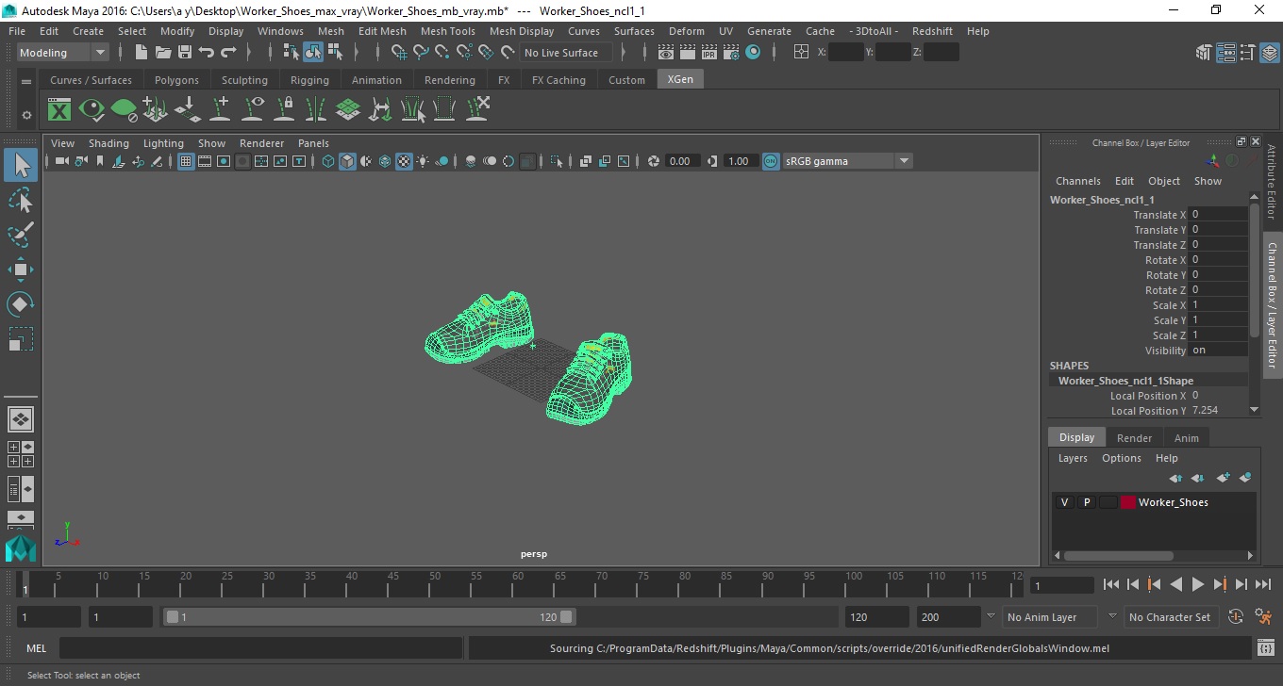This screenshot has height=686, width=1283.
Task: Click the layer editor horizontal scrollbar
Action: 1118,556
